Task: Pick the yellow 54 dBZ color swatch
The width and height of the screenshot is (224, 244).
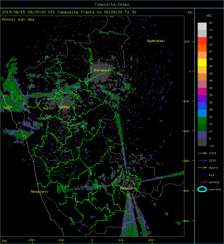Action: coord(202,62)
